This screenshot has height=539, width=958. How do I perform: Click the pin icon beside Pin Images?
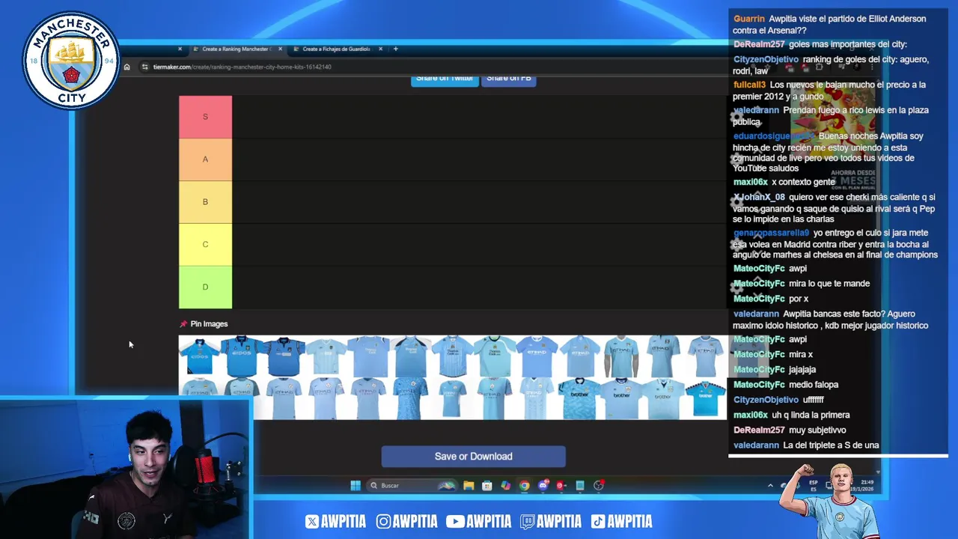click(183, 324)
